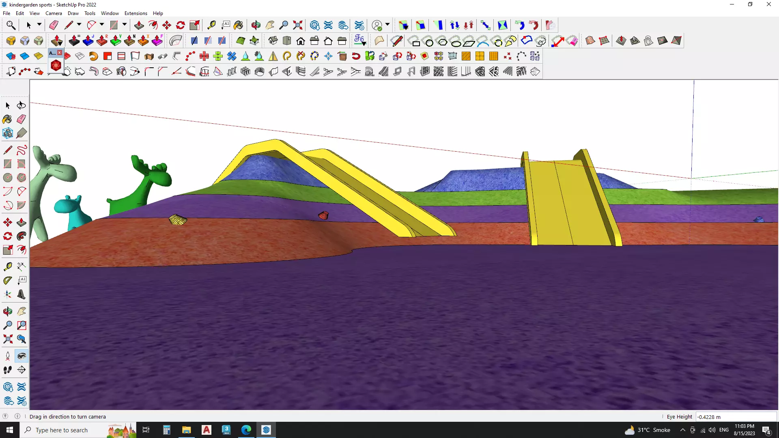Click the Eye Height value field
This screenshot has height=438, width=779.
click(735, 417)
